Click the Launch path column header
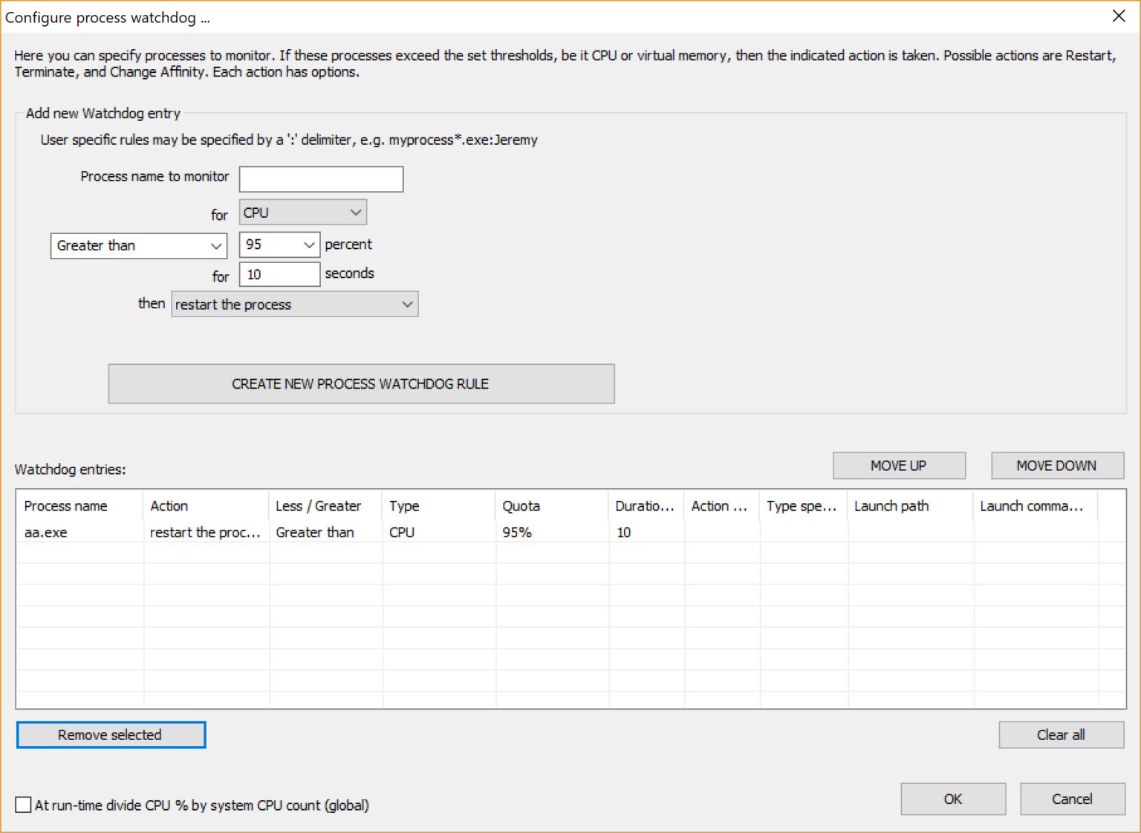Viewport: 1141px width, 833px height. [x=891, y=506]
